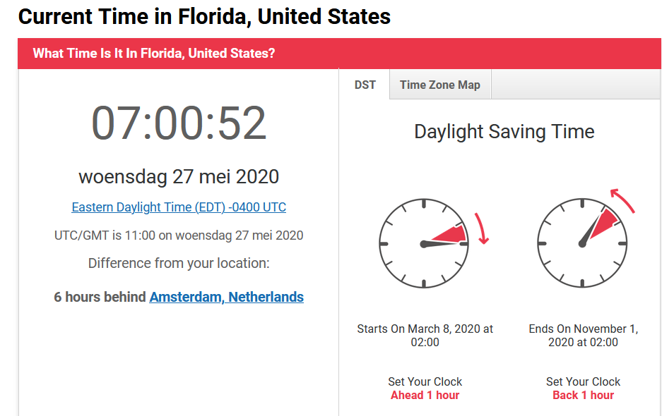Switch to the Time Zone Map tab

click(440, 85)
